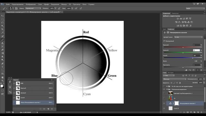Open the layer filter type dropdown

(169, 76)
